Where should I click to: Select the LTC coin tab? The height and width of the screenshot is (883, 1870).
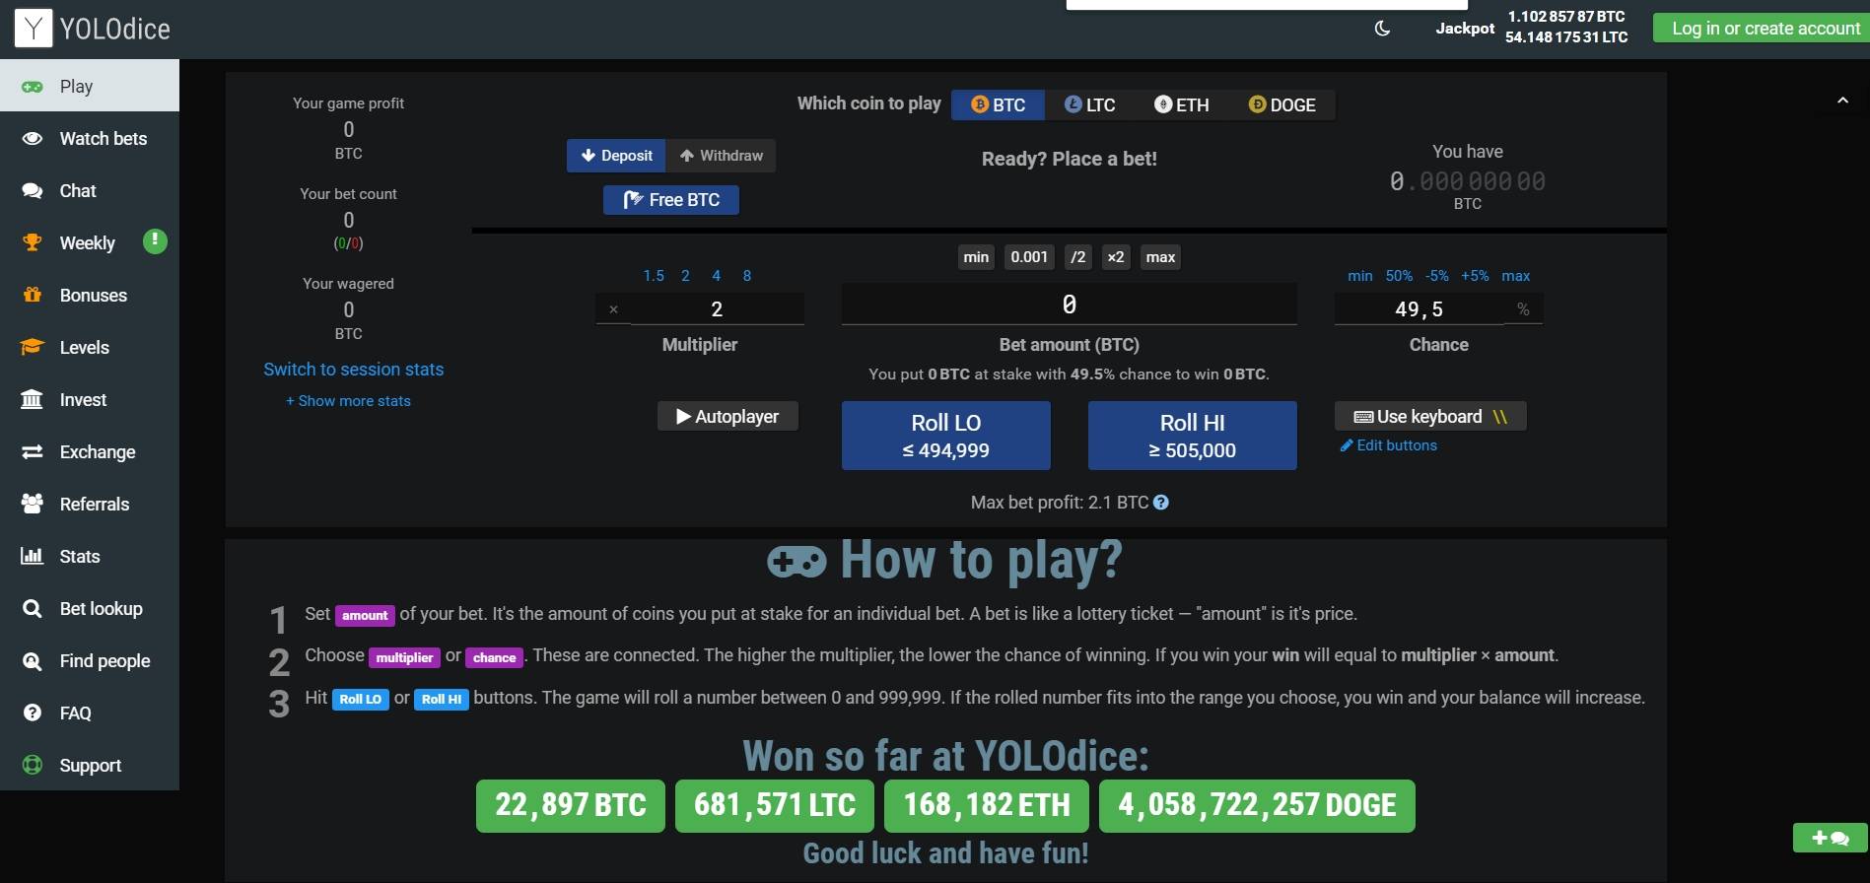1089,104
